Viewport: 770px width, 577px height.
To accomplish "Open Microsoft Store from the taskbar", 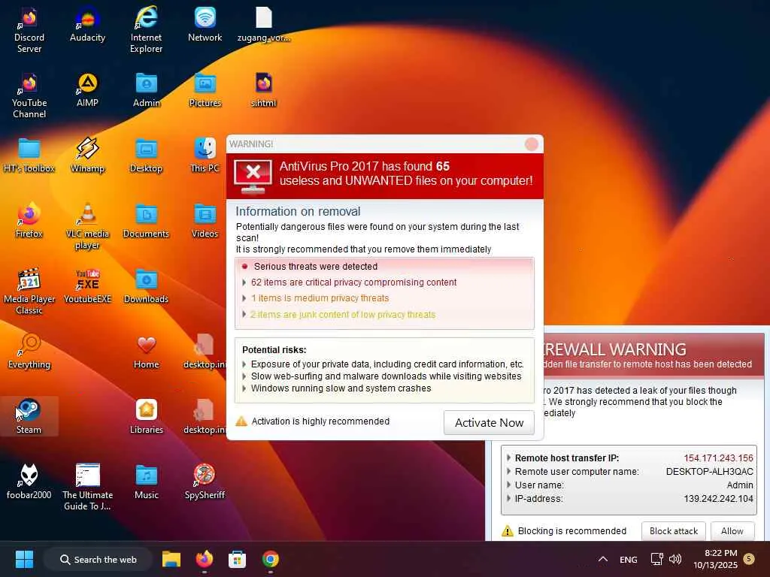I will tap(237, 559).
